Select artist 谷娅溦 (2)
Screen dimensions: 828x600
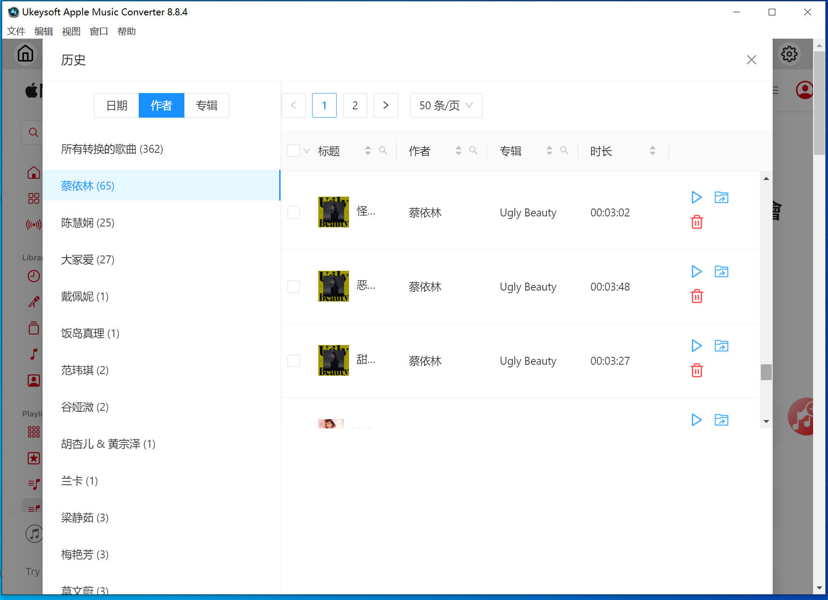(x=162, y=407)
